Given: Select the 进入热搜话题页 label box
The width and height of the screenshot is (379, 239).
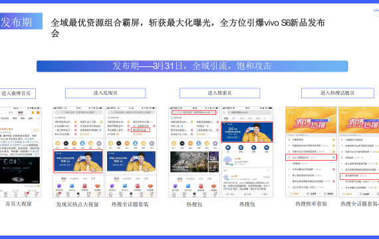Looking at the screenshot, I should [337, 93].
